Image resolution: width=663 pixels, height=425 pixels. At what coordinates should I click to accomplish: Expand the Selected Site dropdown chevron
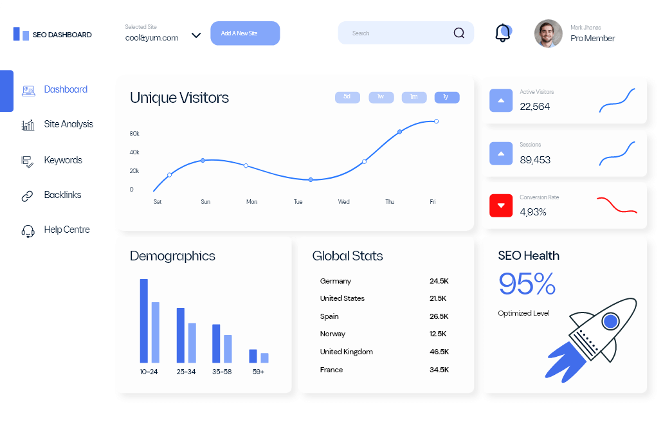[x=195, y=35]
